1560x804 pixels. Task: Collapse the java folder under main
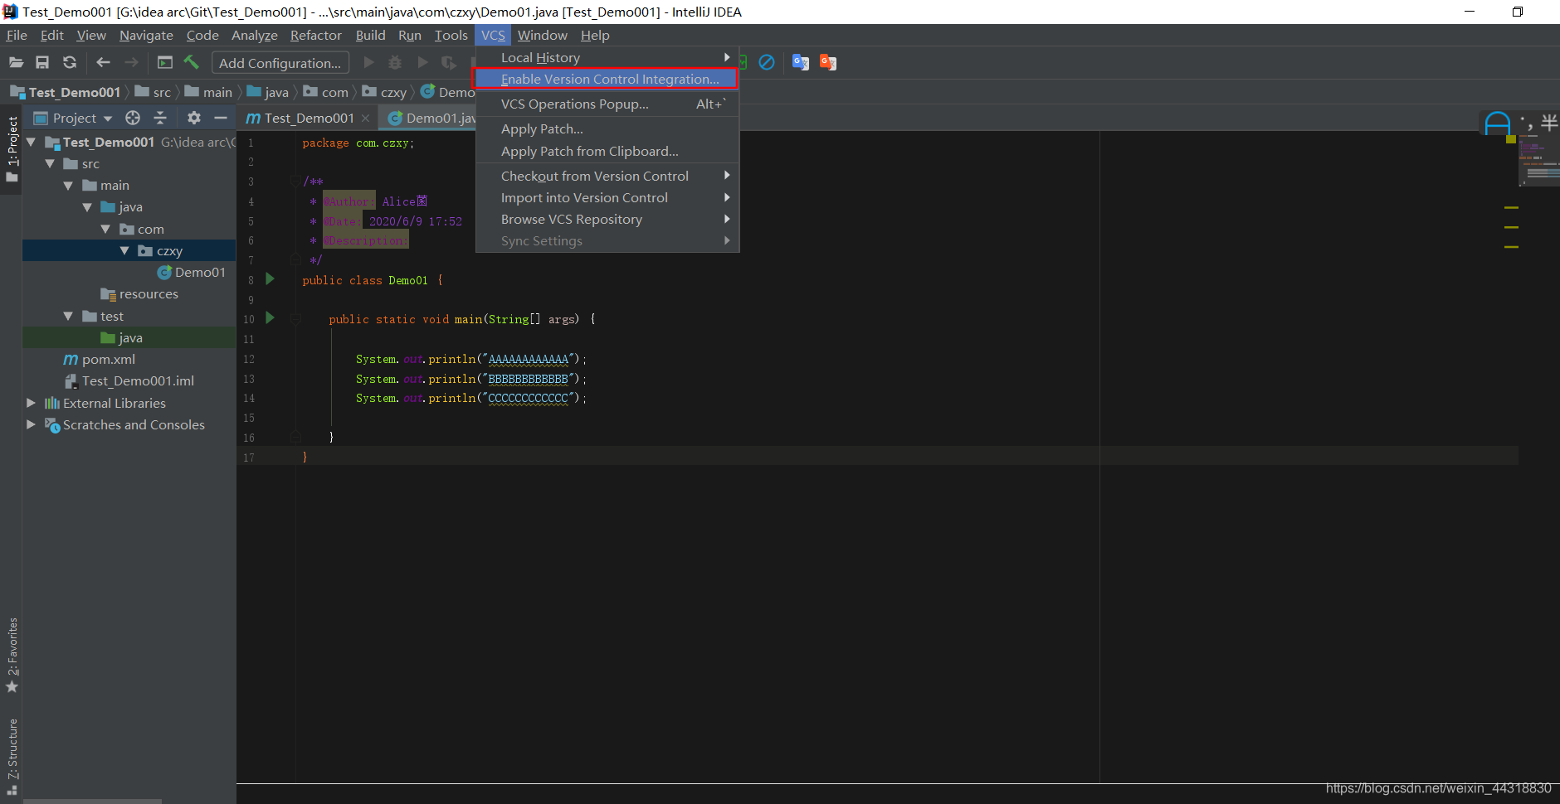pyautogui.click(x=87, y=207)
